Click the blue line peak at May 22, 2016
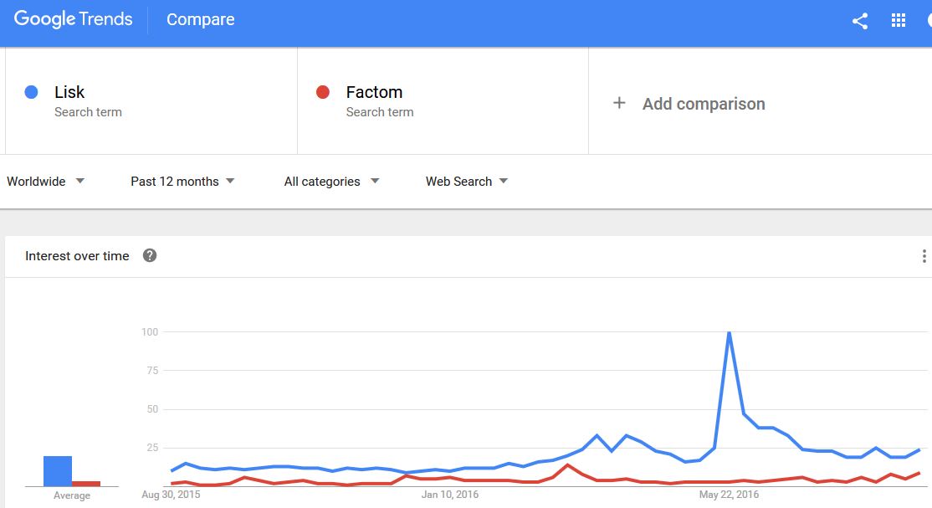The image size is (932, 508). pyautogui.click(x=730, y=333)
